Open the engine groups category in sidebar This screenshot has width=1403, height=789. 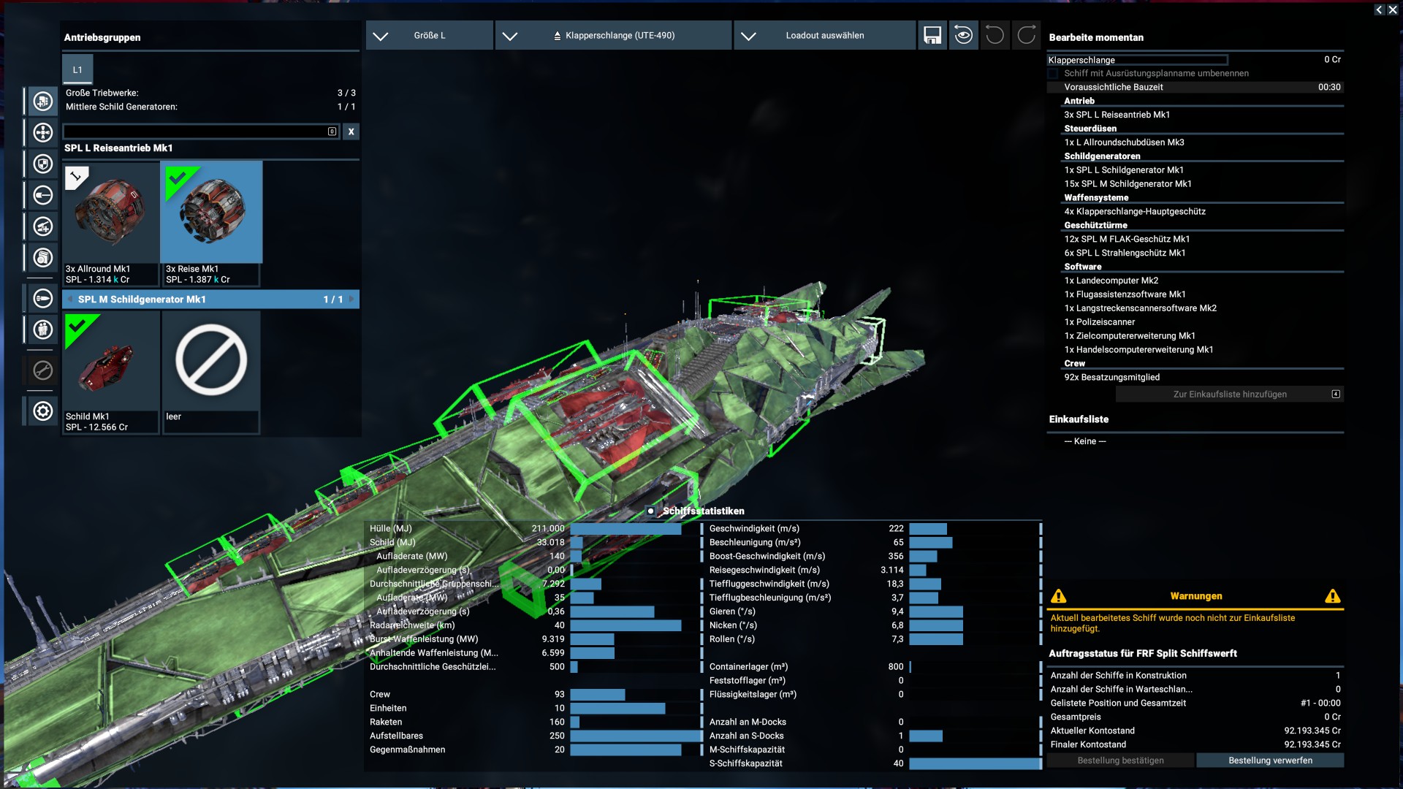click(x=43, y=102)
